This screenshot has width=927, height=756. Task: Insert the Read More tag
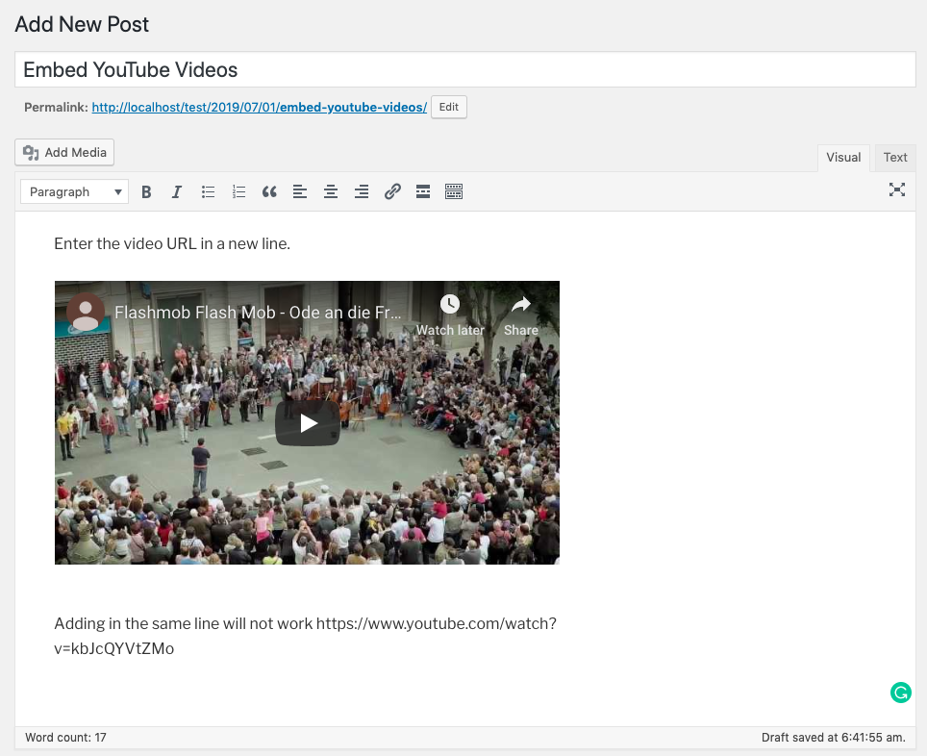coord(423,191)
